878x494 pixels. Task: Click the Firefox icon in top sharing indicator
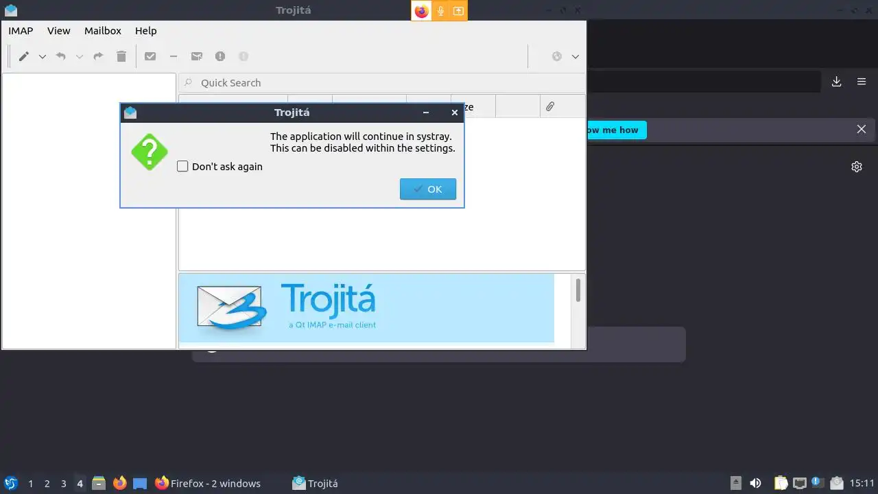tap(421, 11)
